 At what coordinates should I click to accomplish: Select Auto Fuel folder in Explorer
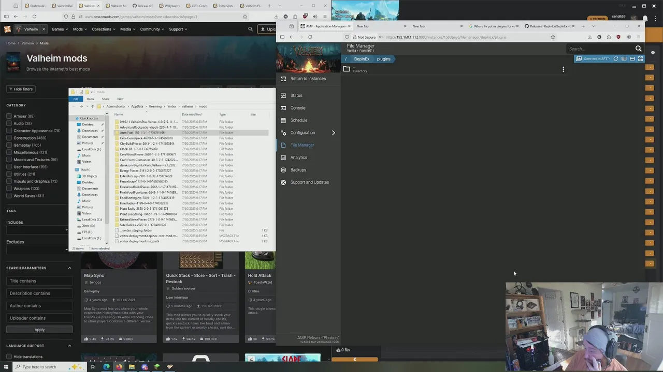click(x=191, y=133)
